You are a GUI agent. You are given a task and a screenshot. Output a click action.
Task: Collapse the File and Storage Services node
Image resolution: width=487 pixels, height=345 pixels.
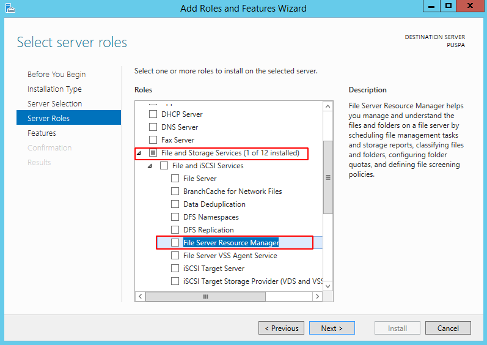tap(139, 153)
